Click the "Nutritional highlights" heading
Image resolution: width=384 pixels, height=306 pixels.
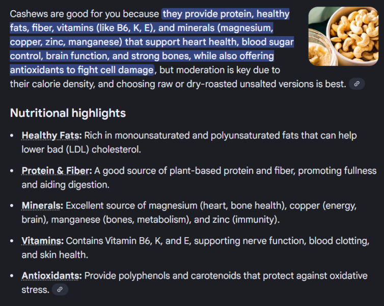tap(68, 113)
